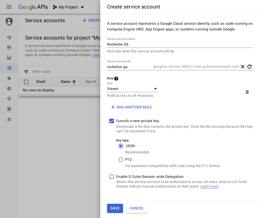This screenshot has width=262, height=218.
Task: Uncheck Furnish a new private key
Action: [112, 121]
